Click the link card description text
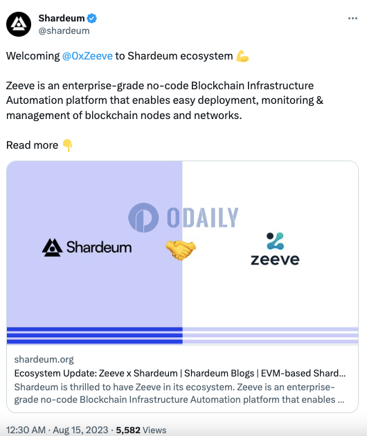This screenshot has height=436, width=367. [x=179, y=393]
